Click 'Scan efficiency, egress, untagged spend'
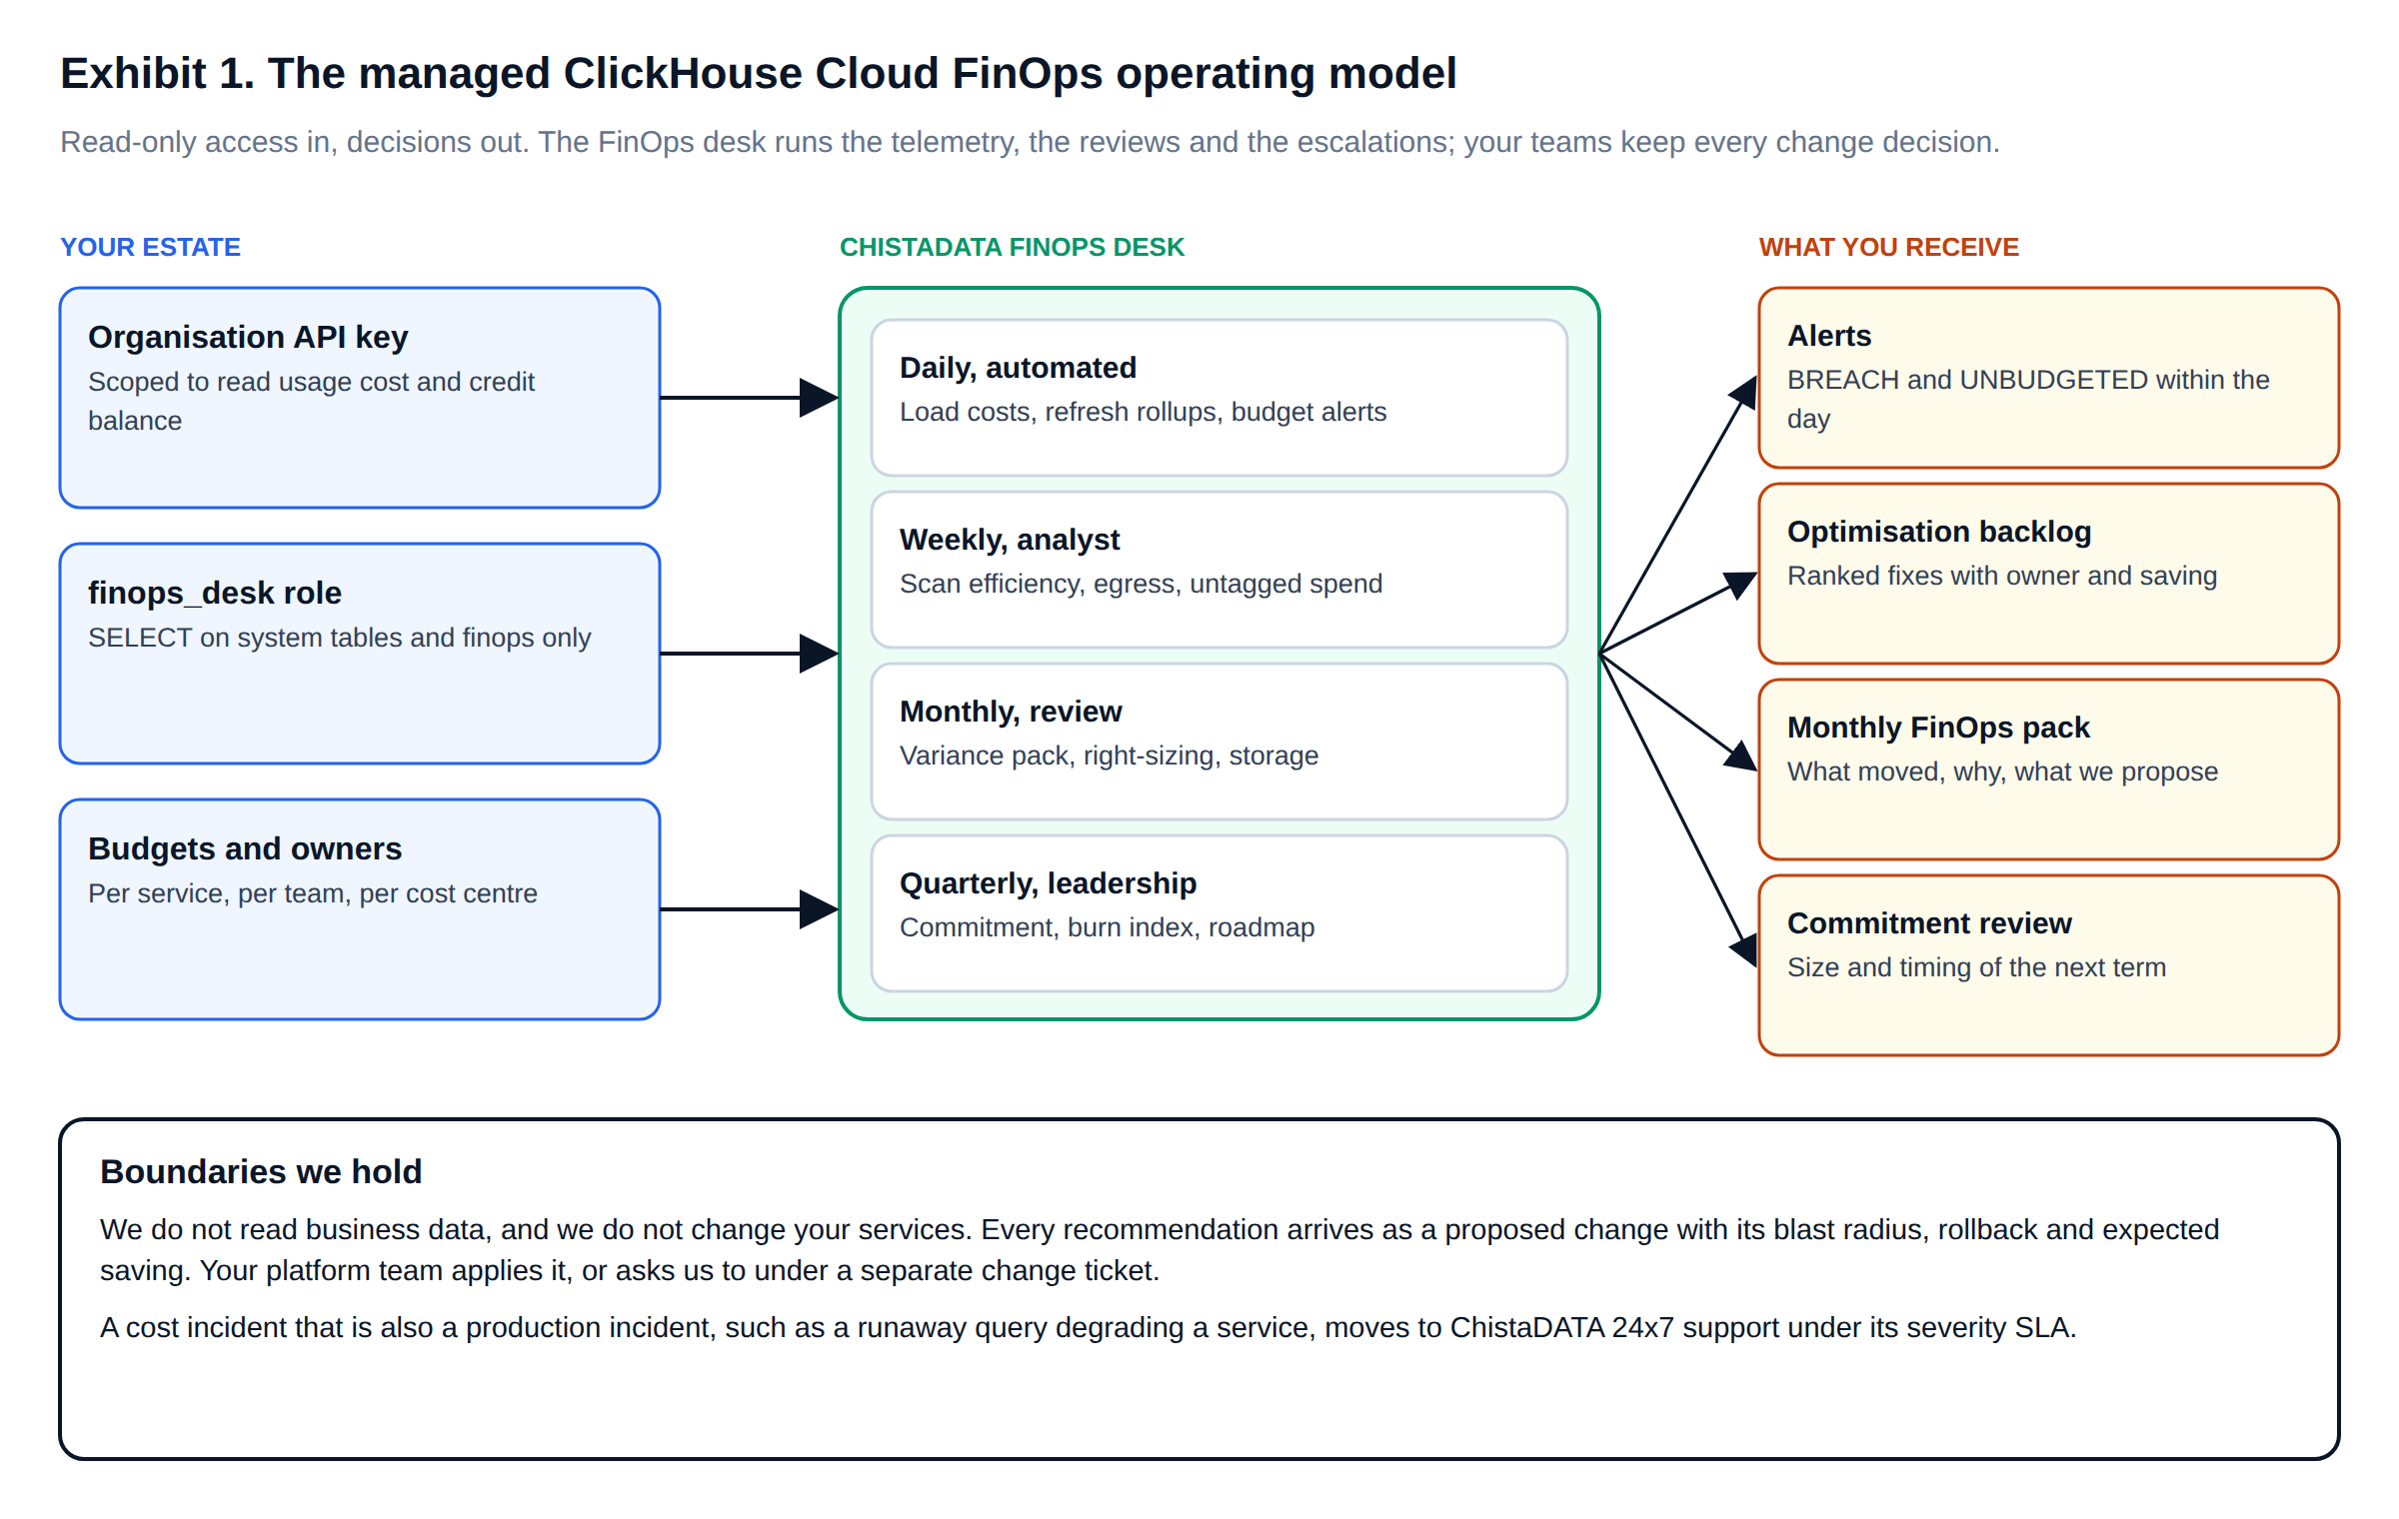This screenshot has width=2399, height=1519. tap(1141, 584)
